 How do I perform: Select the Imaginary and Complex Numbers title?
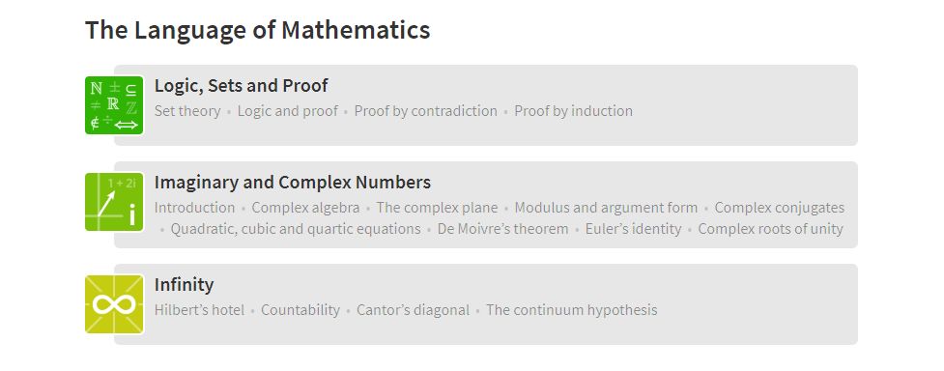293,182
